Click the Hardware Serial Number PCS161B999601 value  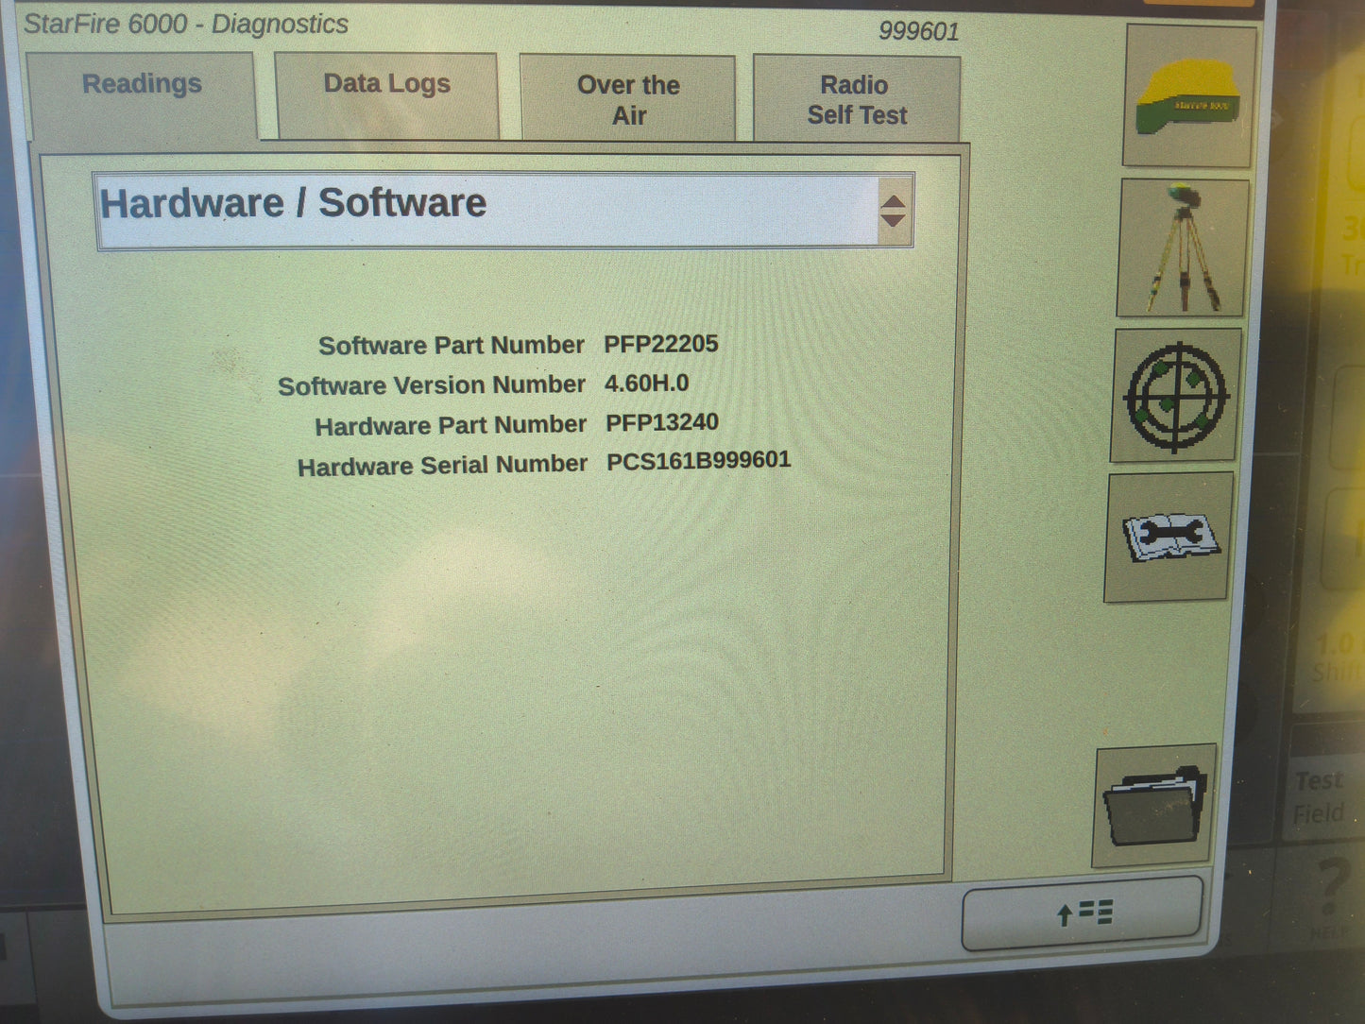pyautogui.click(x=696, y=463)
